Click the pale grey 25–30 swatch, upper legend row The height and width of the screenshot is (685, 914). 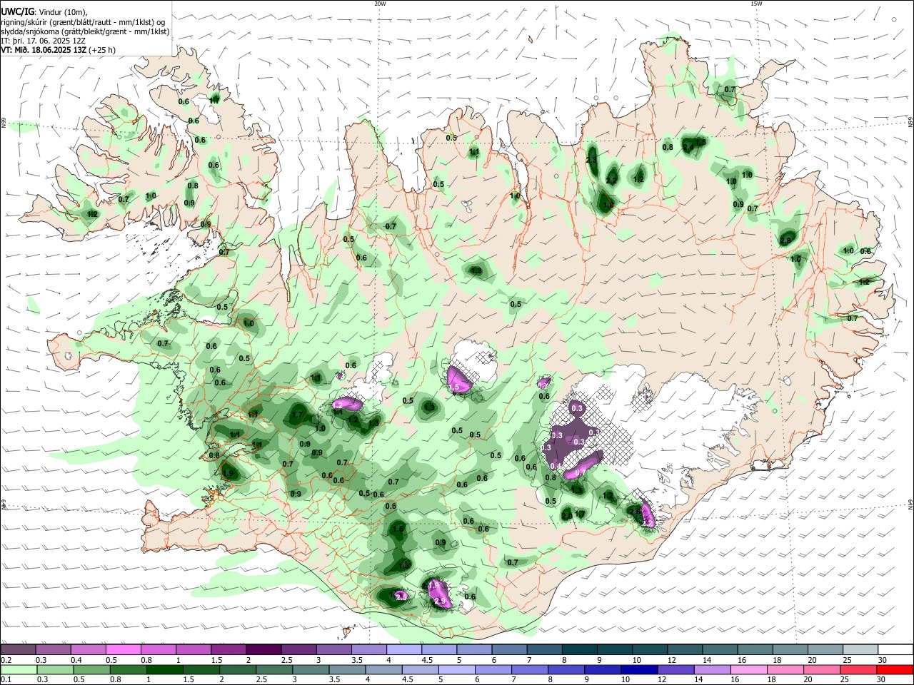tap(860, 649)
